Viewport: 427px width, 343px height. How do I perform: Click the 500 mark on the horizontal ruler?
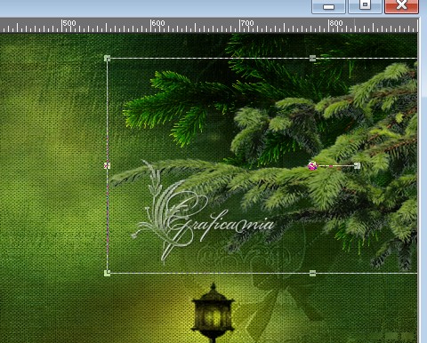(68, 23)
